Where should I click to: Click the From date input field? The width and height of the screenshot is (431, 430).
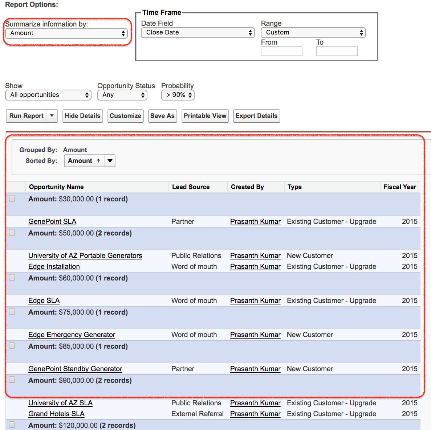click(281, 51)
